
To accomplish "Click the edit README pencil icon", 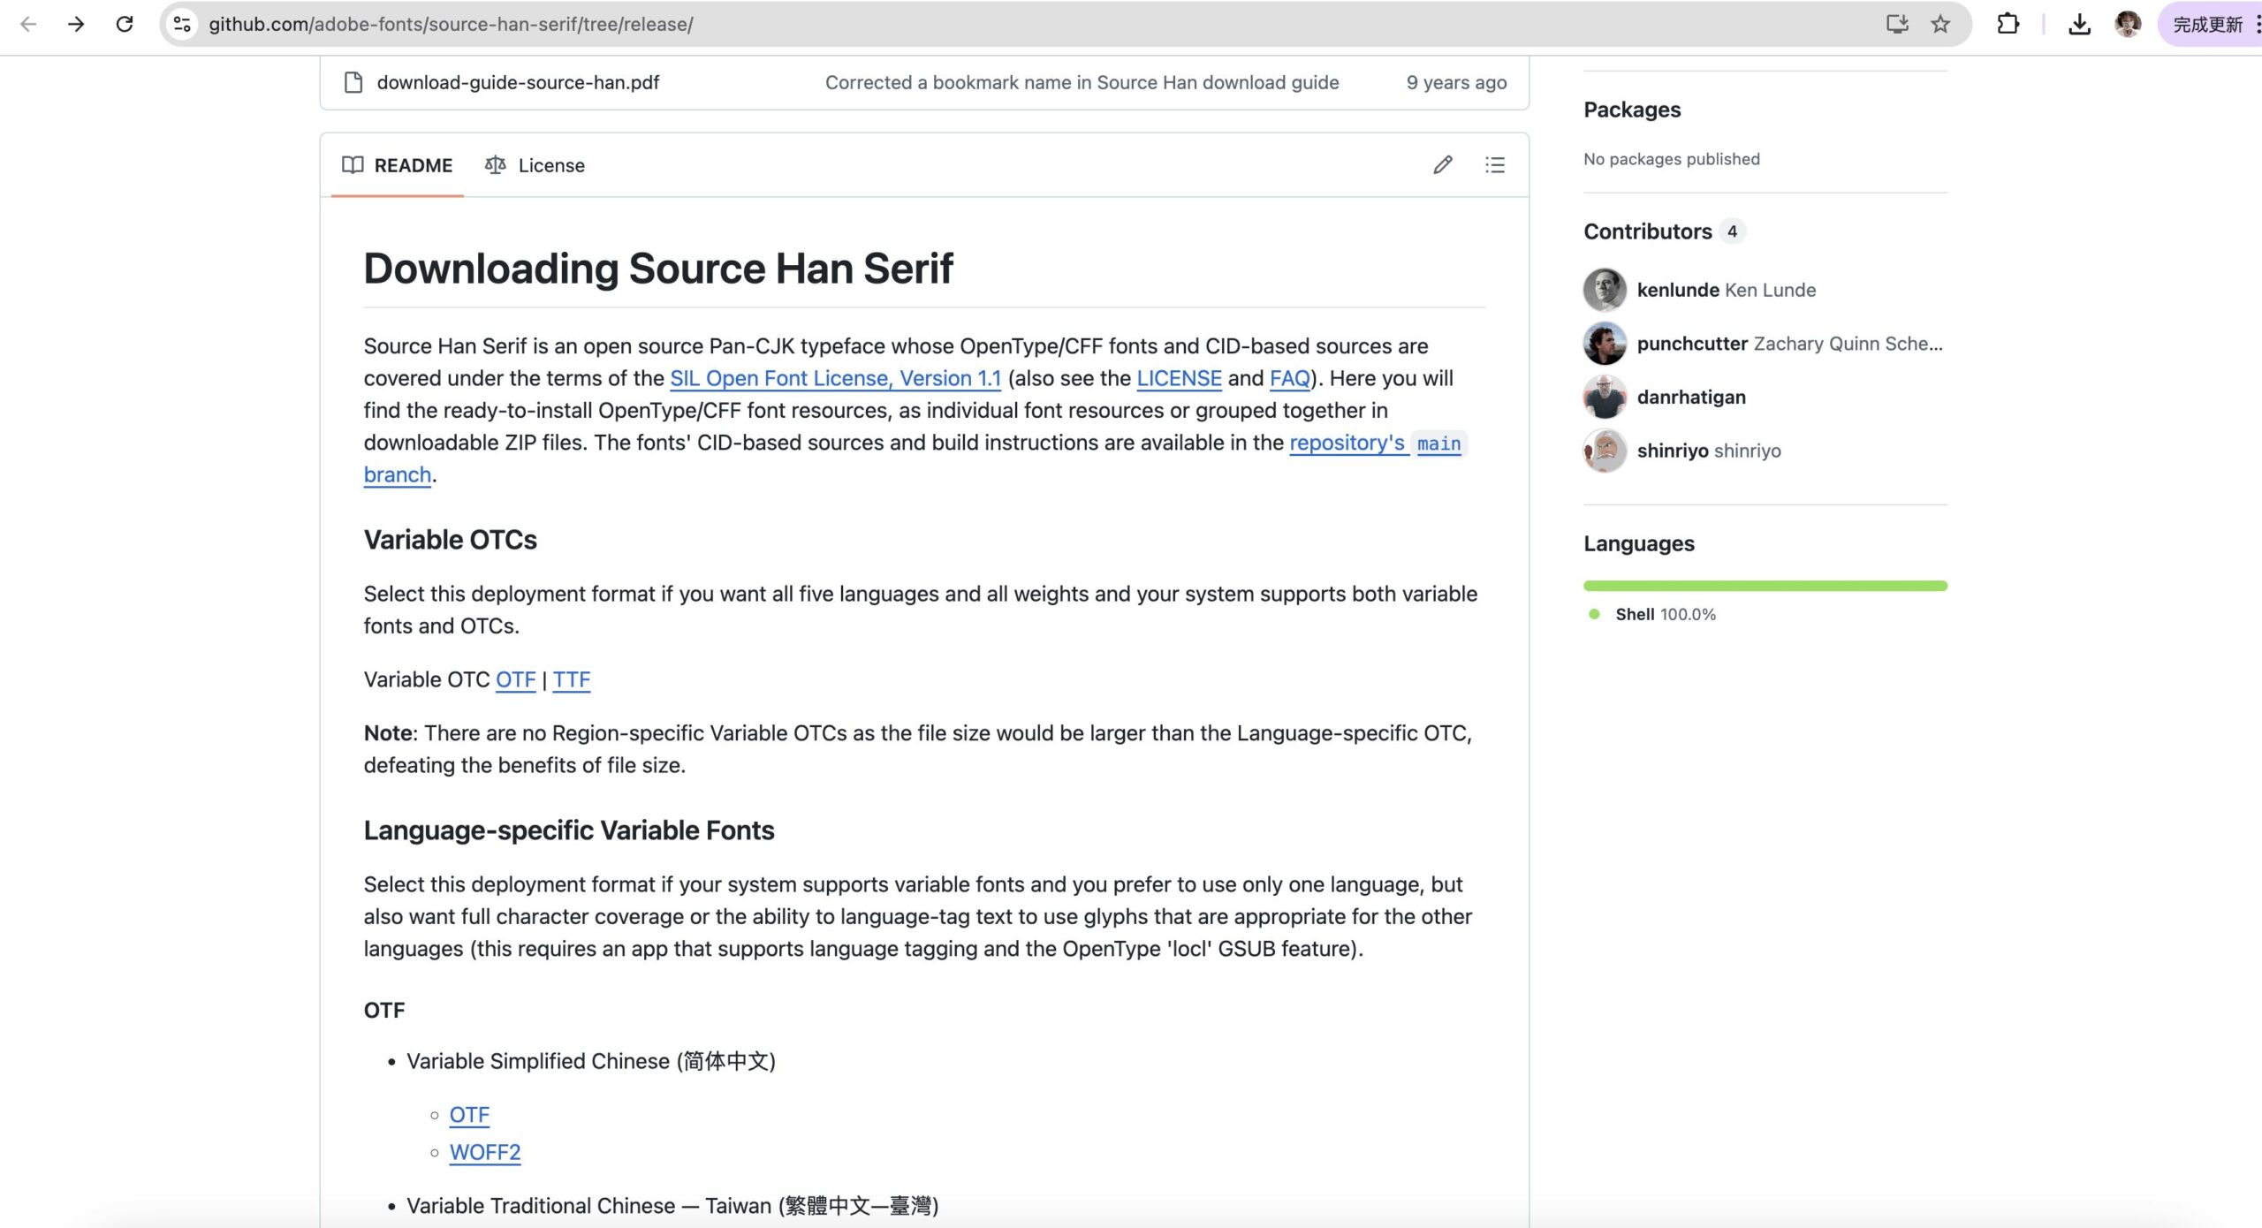I will [1442, 165].
